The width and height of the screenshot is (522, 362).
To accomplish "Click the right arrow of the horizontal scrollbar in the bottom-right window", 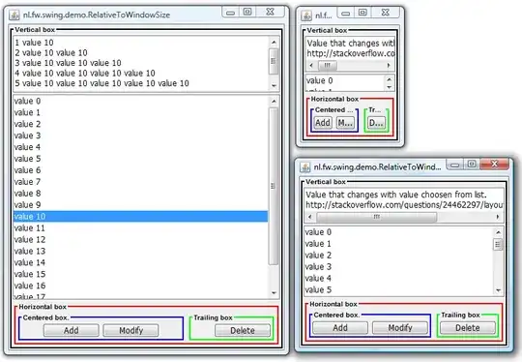I will click(498, 217).
